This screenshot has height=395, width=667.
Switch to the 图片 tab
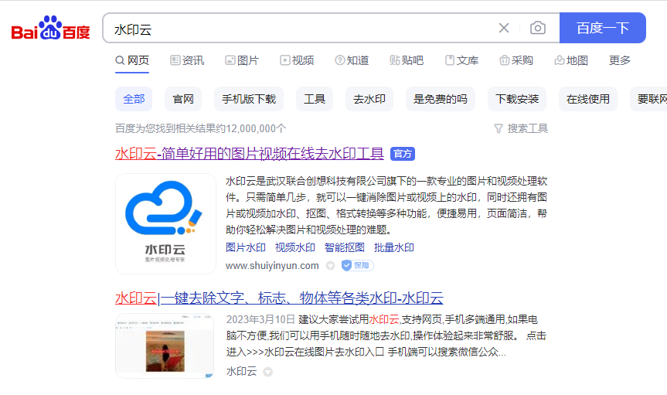242,60
